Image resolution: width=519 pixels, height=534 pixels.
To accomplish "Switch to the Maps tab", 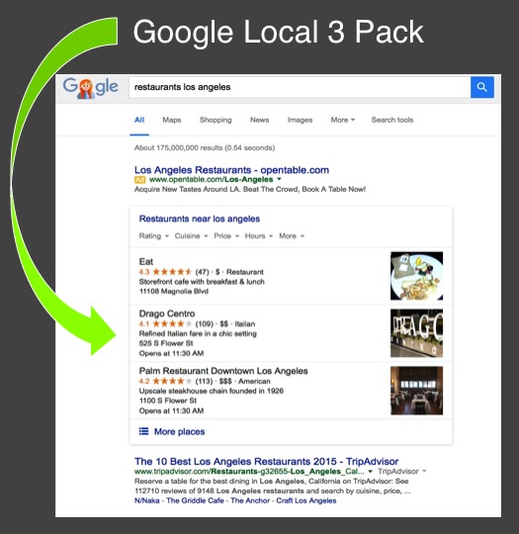I will [172, 120].
